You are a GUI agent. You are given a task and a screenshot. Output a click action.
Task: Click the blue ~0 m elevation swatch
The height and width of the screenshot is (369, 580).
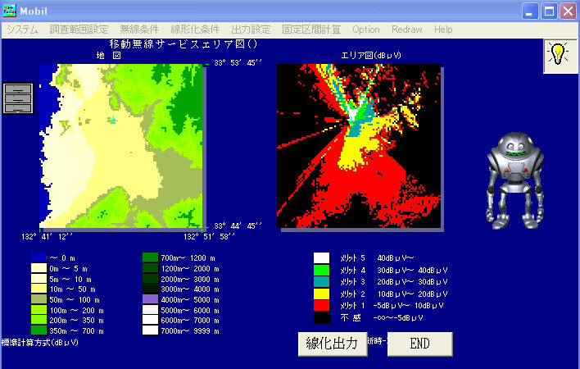[x=39, y=257]
